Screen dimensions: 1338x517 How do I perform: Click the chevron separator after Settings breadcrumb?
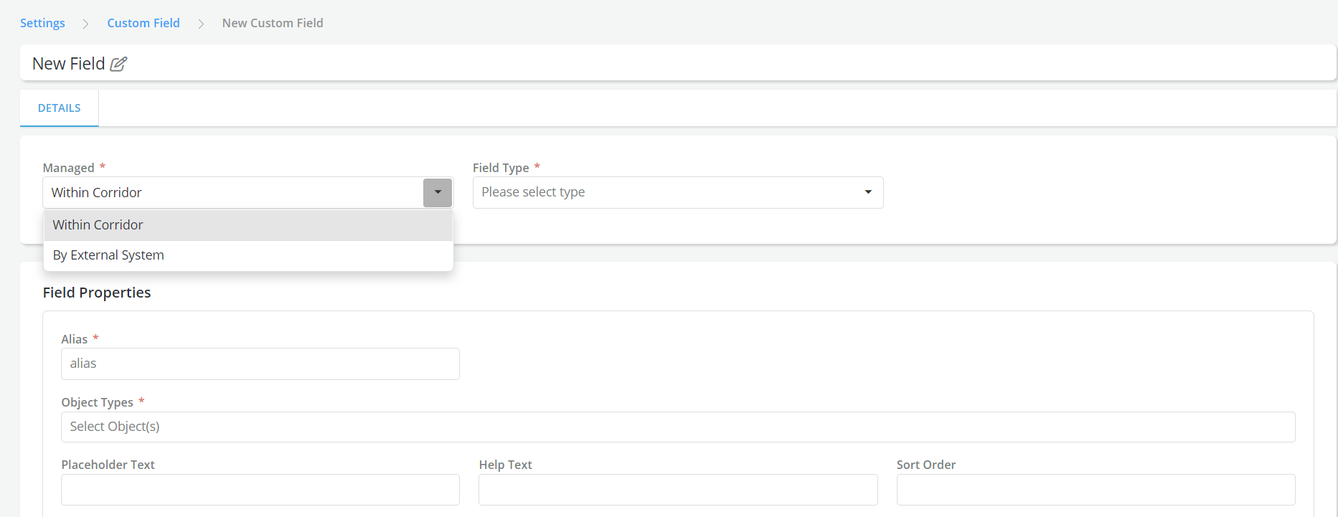pos(86,24)
